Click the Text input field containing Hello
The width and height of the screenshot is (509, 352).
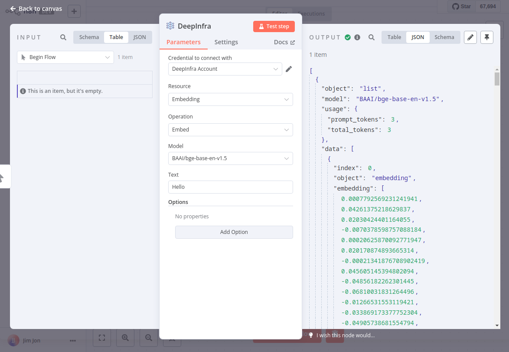pyautogui.click(x=231, y=187)
